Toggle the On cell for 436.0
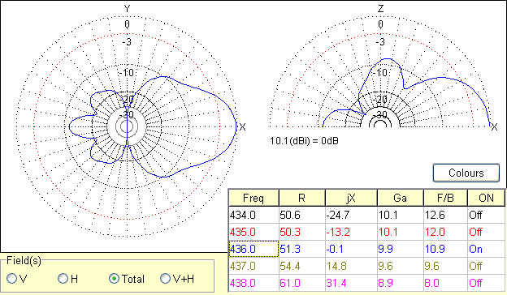Screen dimensions: 507x295 pyautogui.click(x=486, y=249)
